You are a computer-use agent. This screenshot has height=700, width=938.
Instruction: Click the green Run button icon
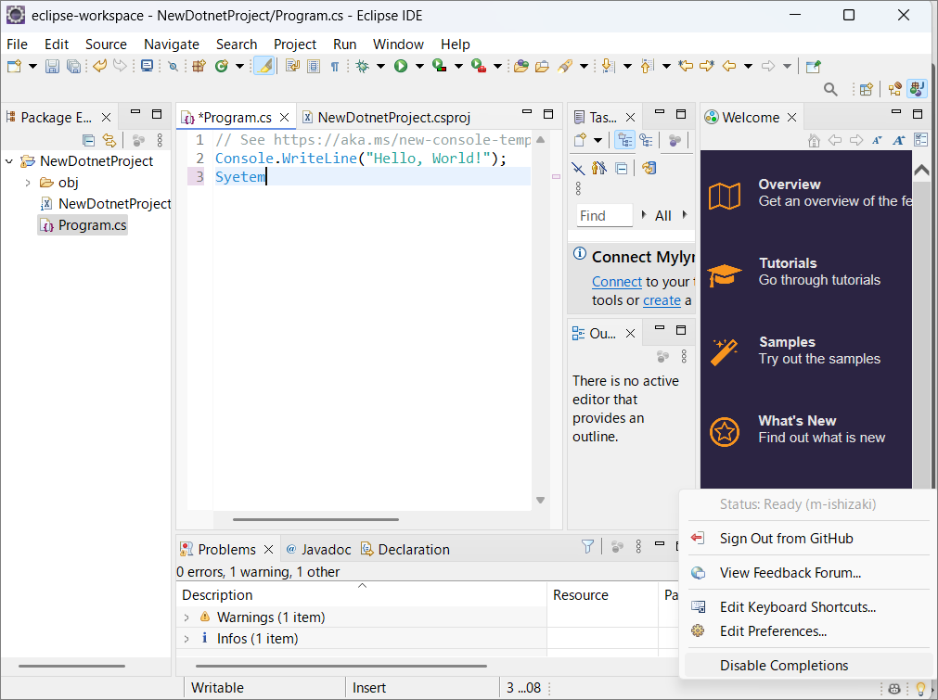(x=401, y=67)
